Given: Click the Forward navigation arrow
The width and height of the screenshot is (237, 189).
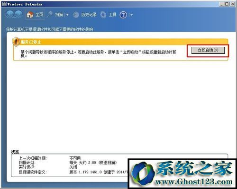Looking at the screenshot, I should point(18,14).
